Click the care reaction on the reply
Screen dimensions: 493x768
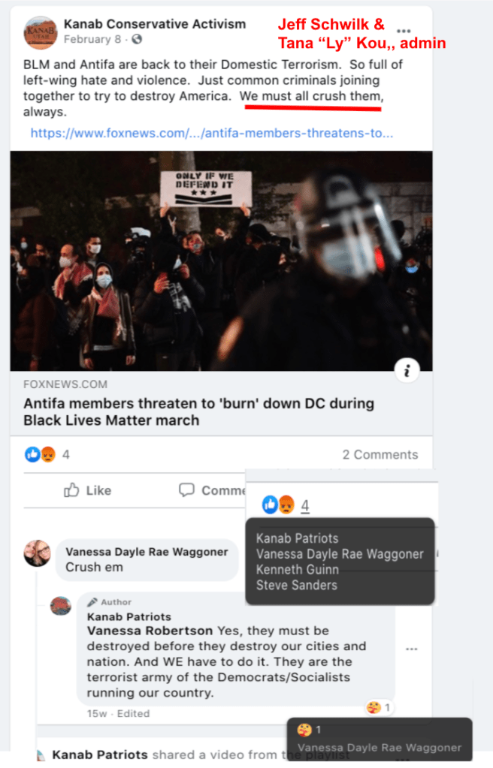[374, 707]
